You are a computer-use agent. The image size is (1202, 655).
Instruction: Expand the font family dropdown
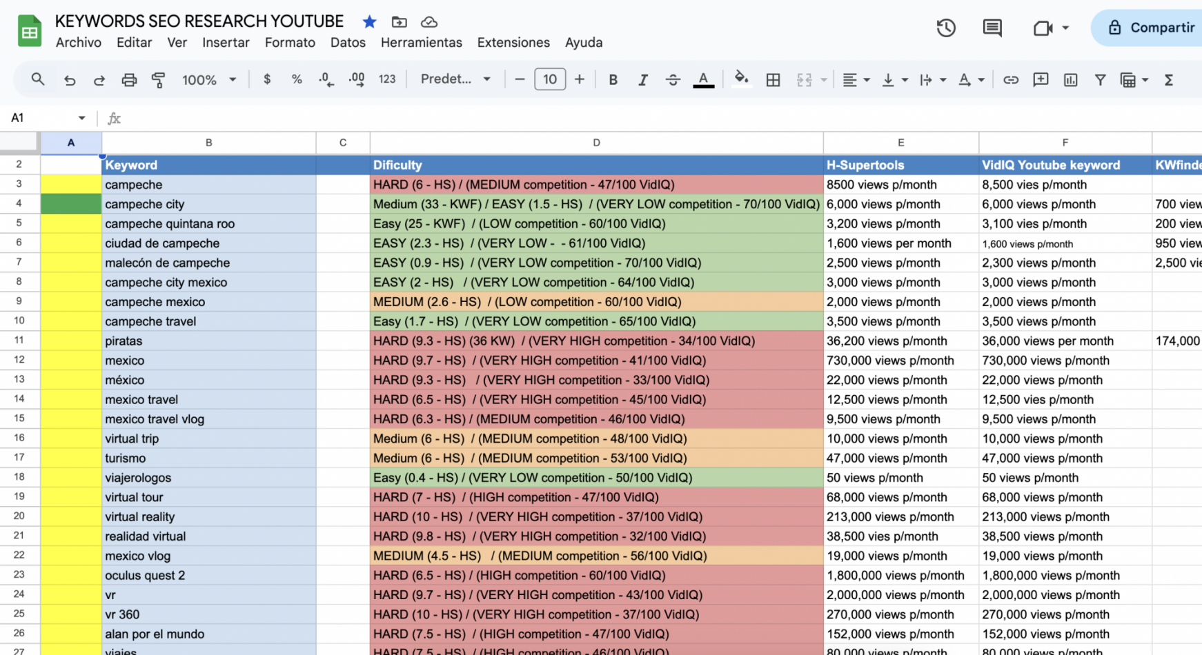(x=455, y=79)
